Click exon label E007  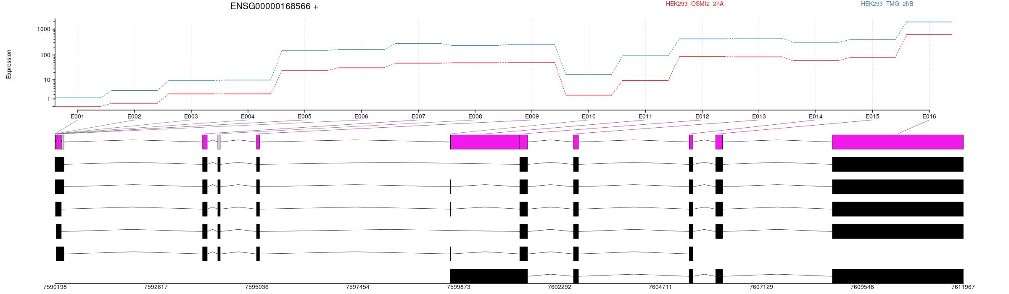tap(418, 116)
